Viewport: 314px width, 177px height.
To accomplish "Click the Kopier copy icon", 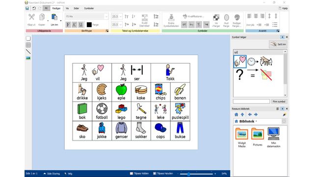I will (42, 17).
